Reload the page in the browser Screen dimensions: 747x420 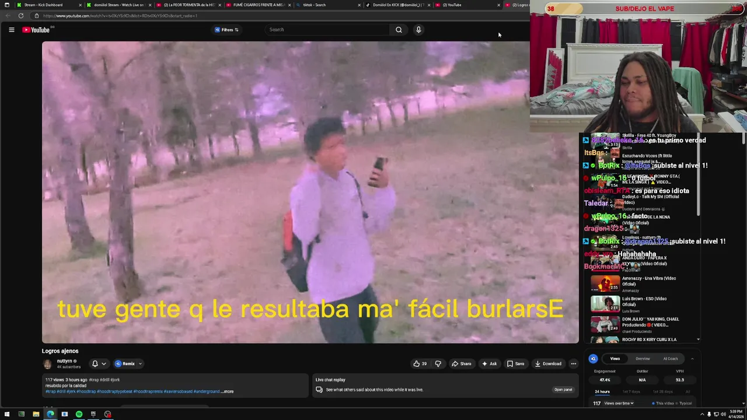pos(20,16)
